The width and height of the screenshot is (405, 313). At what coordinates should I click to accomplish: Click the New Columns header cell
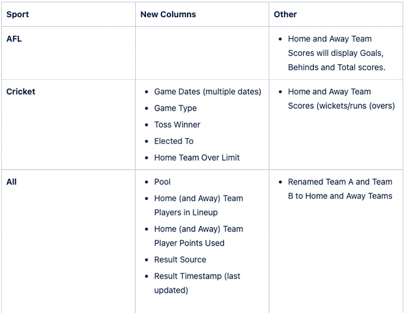[168, 14]
